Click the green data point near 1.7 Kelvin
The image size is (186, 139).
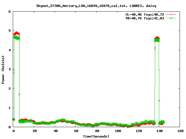(19, 95)
